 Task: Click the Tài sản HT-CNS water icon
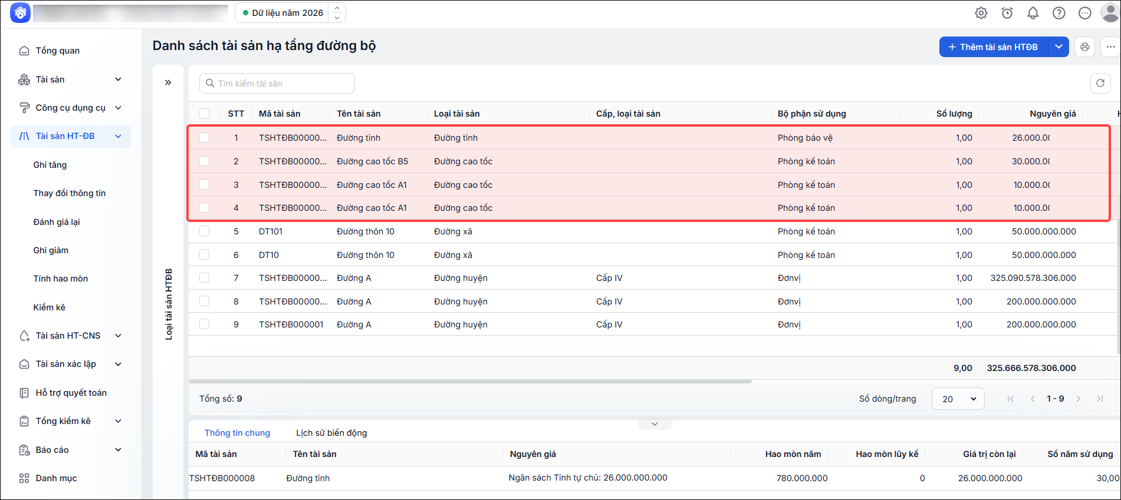point(24,336)
